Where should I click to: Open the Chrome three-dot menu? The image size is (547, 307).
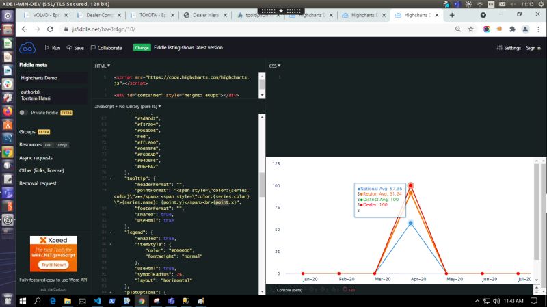(x=538, y=29)
